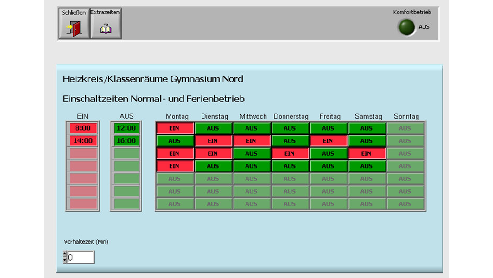Toggle Montag second row AUS switch
This screenshot has height=278, width=493.
tap(174, 141)
